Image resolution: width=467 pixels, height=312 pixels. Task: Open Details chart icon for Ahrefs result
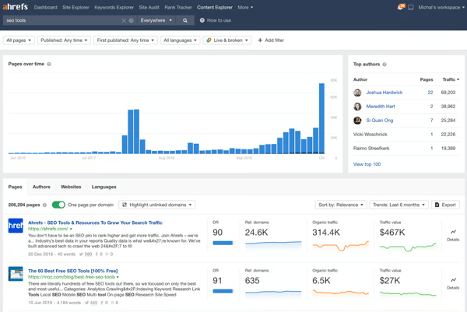pos(453,233)
